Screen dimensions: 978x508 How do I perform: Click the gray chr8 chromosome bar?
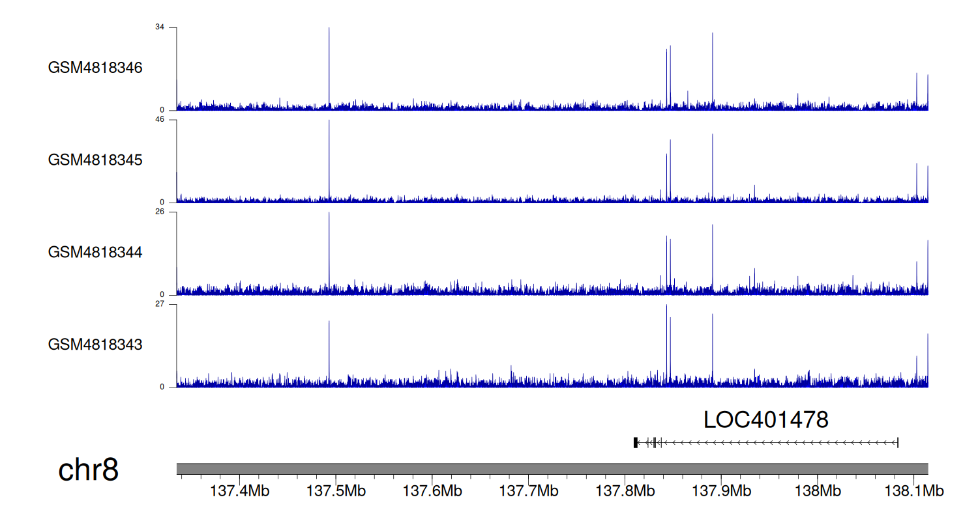[552, 469]
